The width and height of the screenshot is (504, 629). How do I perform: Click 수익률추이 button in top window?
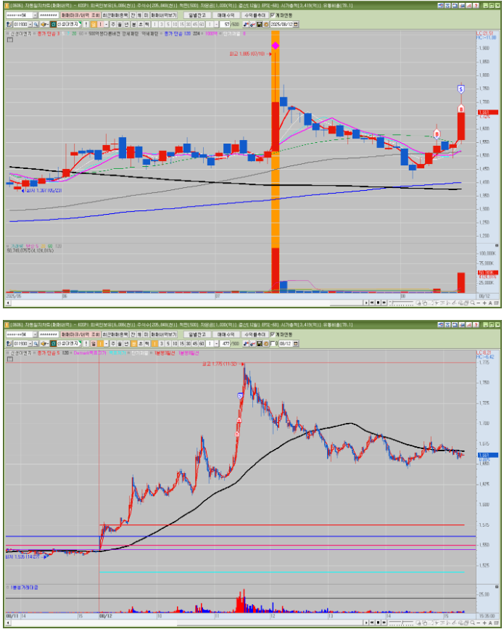(255, 15)
